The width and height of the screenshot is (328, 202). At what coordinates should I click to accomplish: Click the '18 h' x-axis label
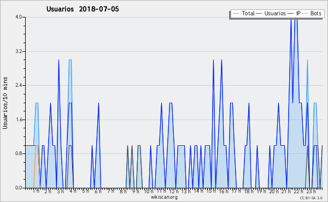249,191
